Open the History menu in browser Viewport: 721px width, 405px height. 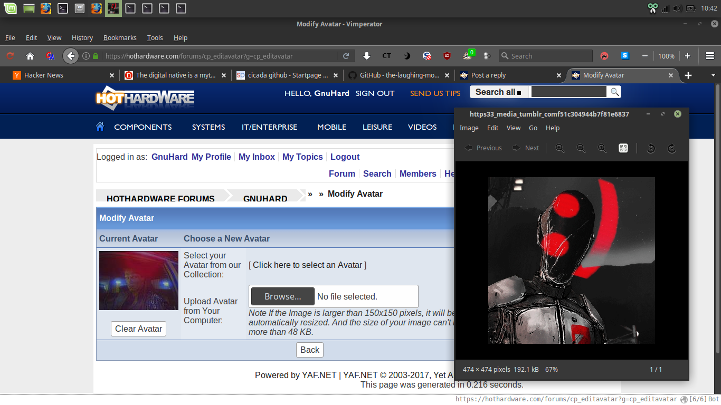pyautogui.click(x=82, y=37)
